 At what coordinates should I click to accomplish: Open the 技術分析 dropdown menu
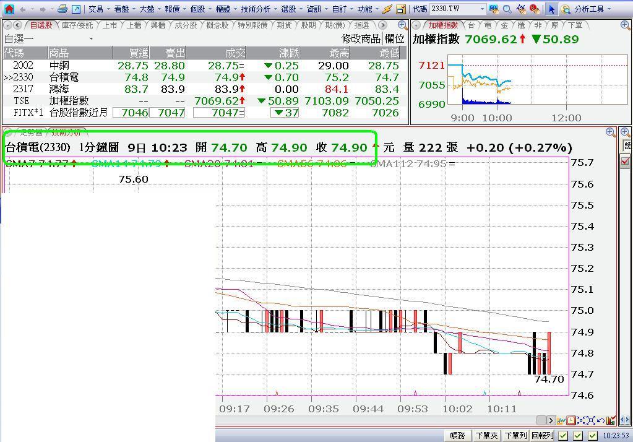pos(259,9)
